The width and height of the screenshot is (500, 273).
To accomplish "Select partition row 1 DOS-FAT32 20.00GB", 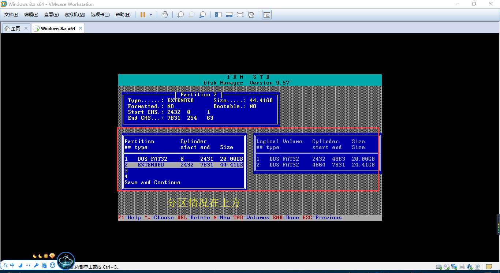I will tap(184, 159).
